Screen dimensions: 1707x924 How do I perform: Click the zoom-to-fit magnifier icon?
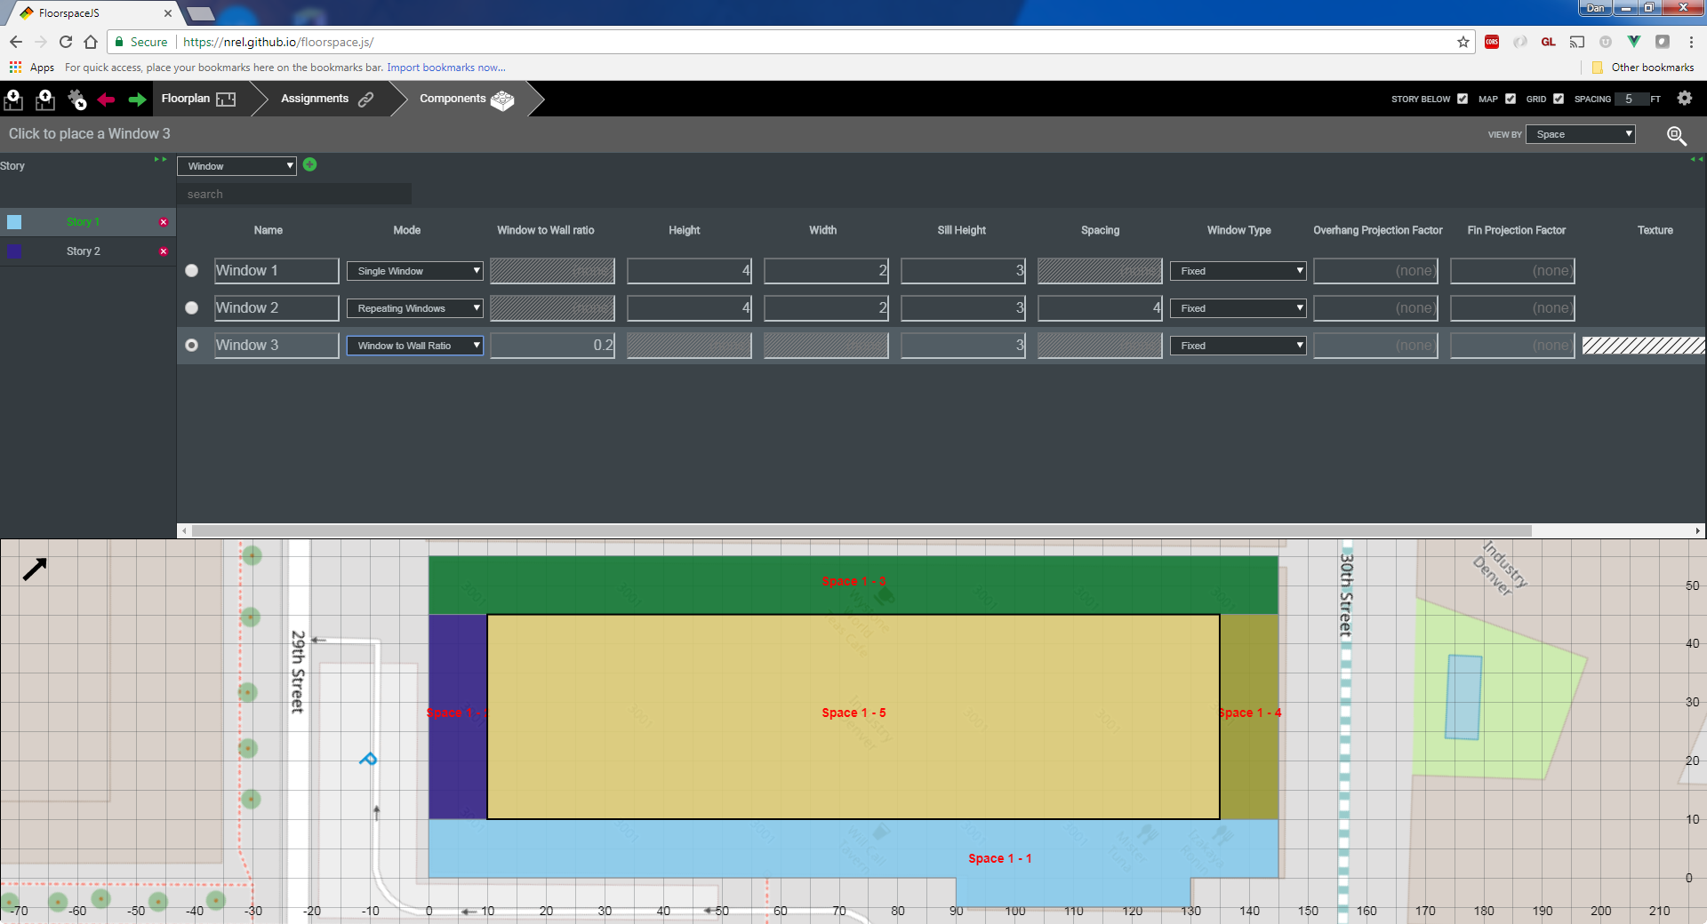[x=1676, y=135]
